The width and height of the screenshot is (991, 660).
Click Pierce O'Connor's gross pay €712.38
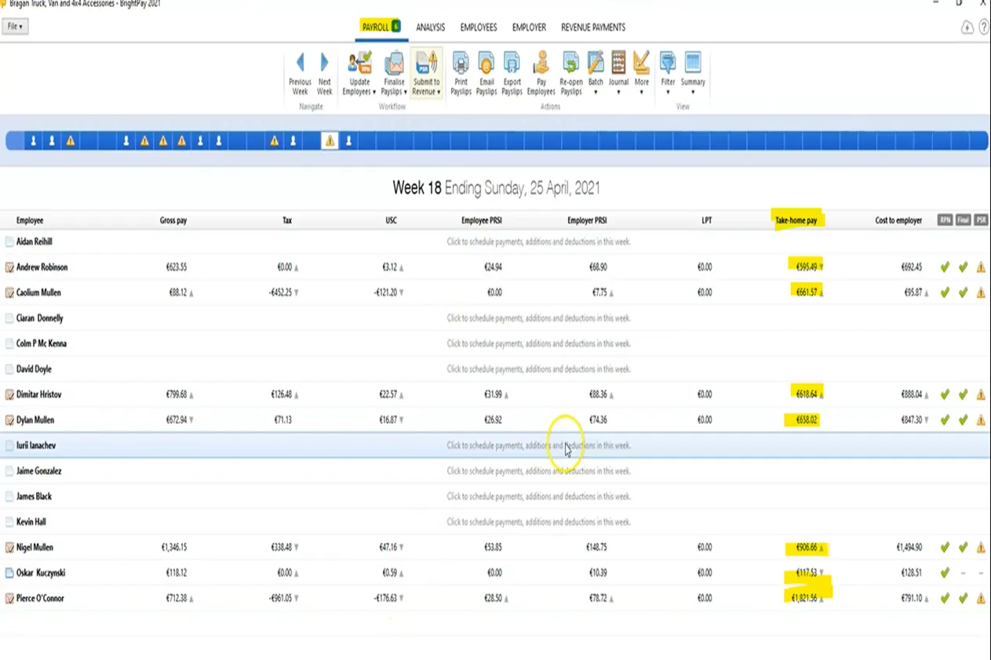(x=177, y=599)
